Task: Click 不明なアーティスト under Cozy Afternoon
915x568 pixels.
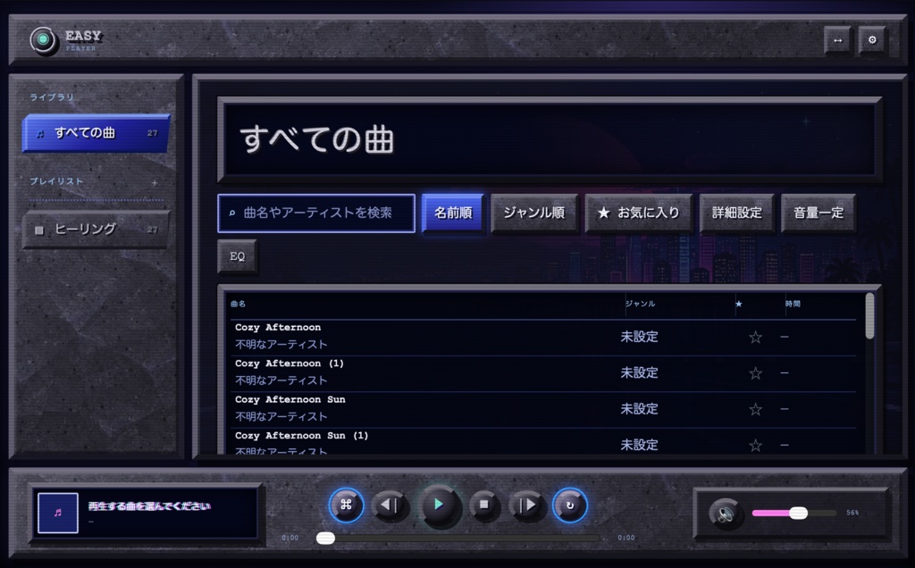Action: pyautogui.click(x=281, y=345)
